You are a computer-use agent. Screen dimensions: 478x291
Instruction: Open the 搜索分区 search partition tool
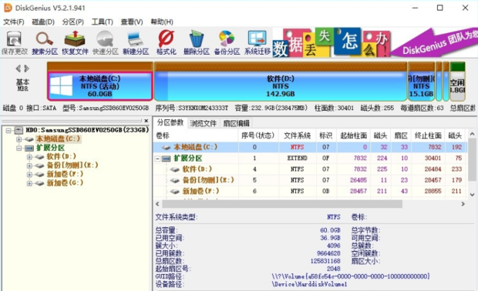[x=45, y=42]
